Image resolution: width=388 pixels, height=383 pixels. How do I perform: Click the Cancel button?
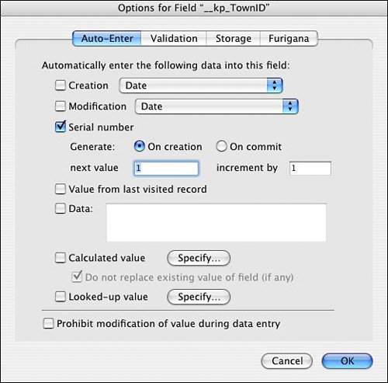tap(287, 361)
